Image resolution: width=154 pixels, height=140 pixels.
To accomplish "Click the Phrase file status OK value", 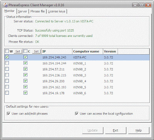I will tap(37, 42).
